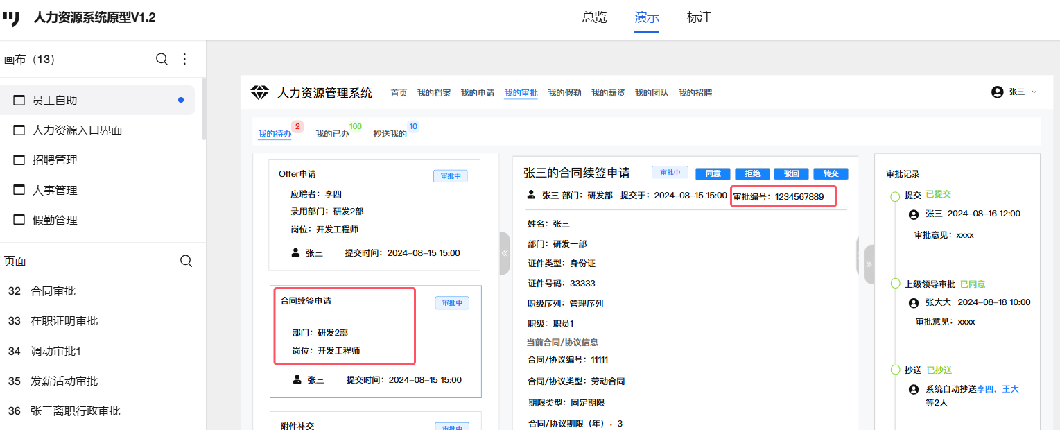Switch to the 总览 tab

pyautogui.click(x=594, y=17)
